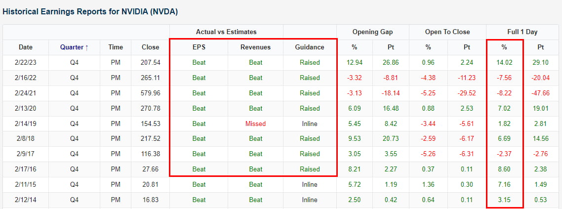The width and height of the screenshot is (562, 209).
Task: Select the 2/9/17 date cell
Action: [x=26, y=154]
